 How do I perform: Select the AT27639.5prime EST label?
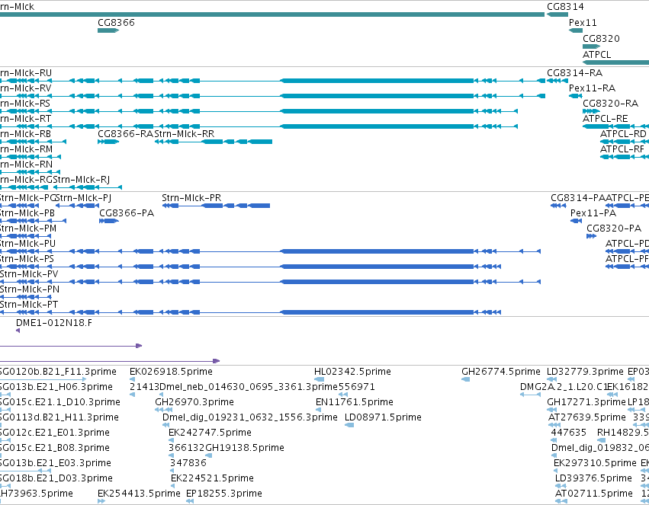pyautogui.click(x=587, y=417)
